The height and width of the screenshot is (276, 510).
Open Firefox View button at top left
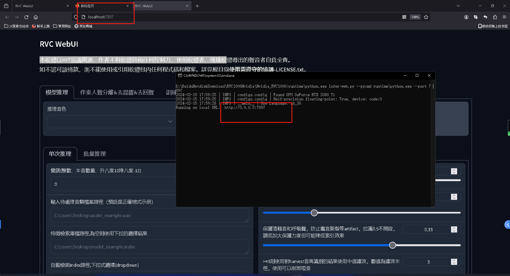pyautogui.click(x=6, y=6)
